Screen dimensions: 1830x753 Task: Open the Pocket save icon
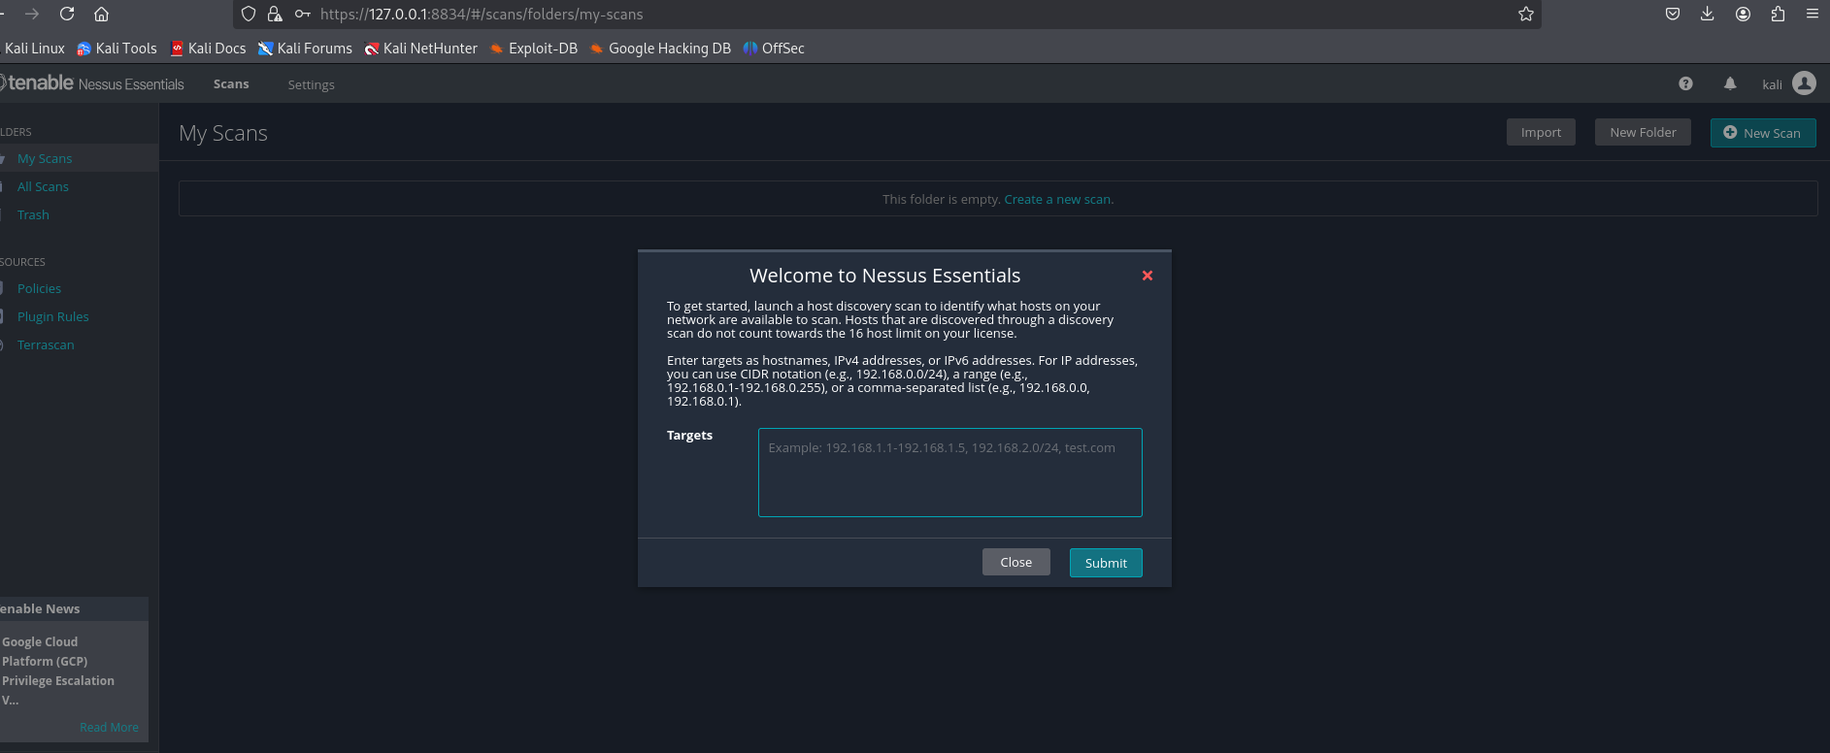[x=1673, y=14]
